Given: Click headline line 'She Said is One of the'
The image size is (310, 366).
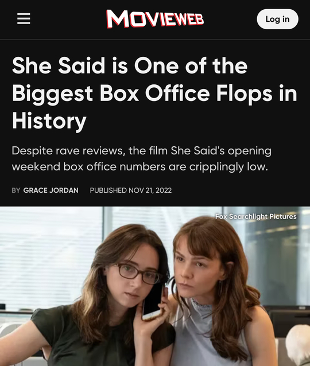Looking at the screenshot, I should coord(130,66).
